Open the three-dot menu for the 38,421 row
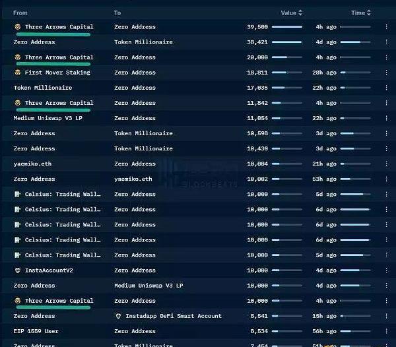The height and width of the screenshot is (347, 396). click(386, 42)
